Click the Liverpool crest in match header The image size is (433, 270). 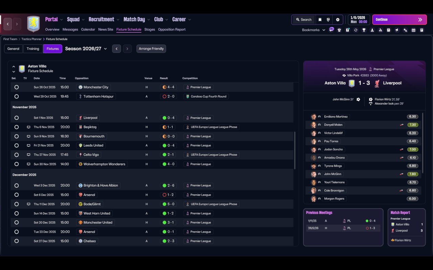tap(377, 83)
